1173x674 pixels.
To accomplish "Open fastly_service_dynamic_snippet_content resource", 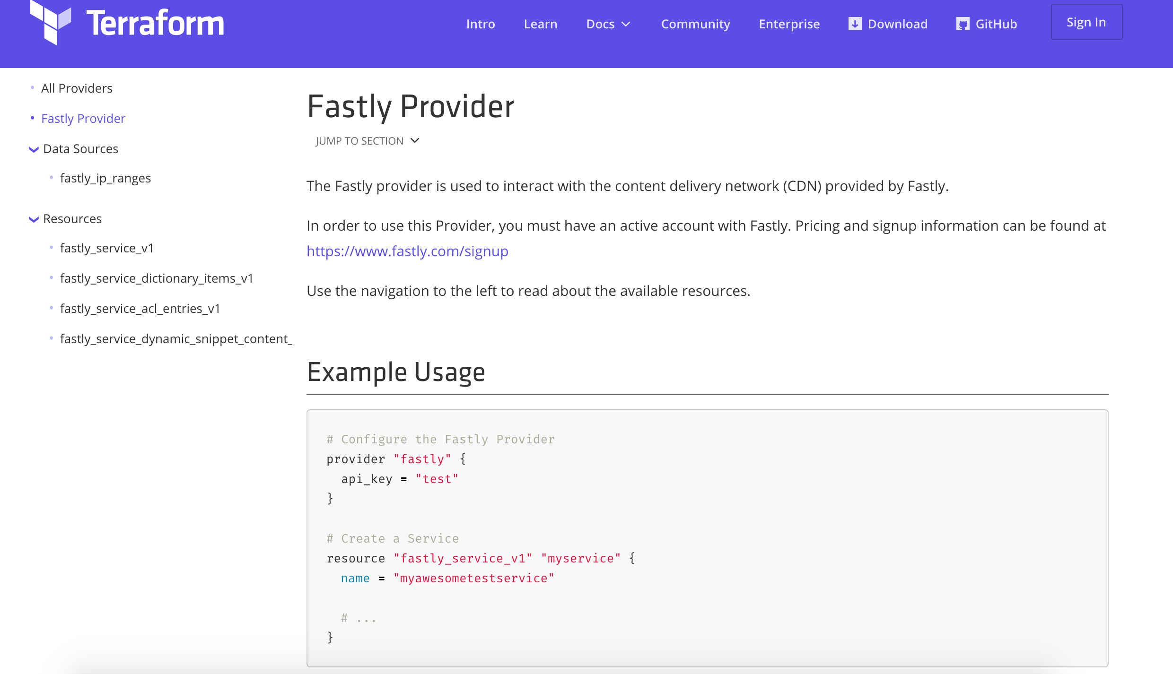I will [x=175, y=338].
